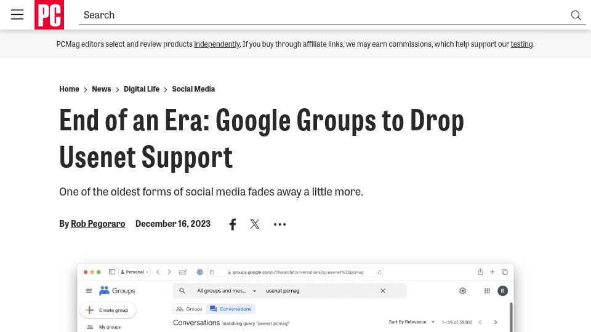Click the search magnifier in Groups search box
Screen dimensions: 591x332
182,291
